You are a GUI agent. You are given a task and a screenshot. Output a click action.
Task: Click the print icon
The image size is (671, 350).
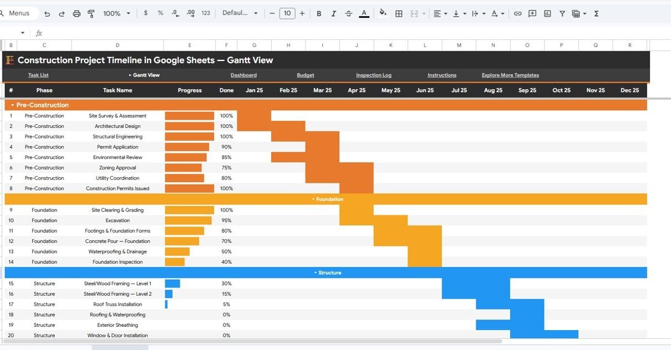click(77, 14)
